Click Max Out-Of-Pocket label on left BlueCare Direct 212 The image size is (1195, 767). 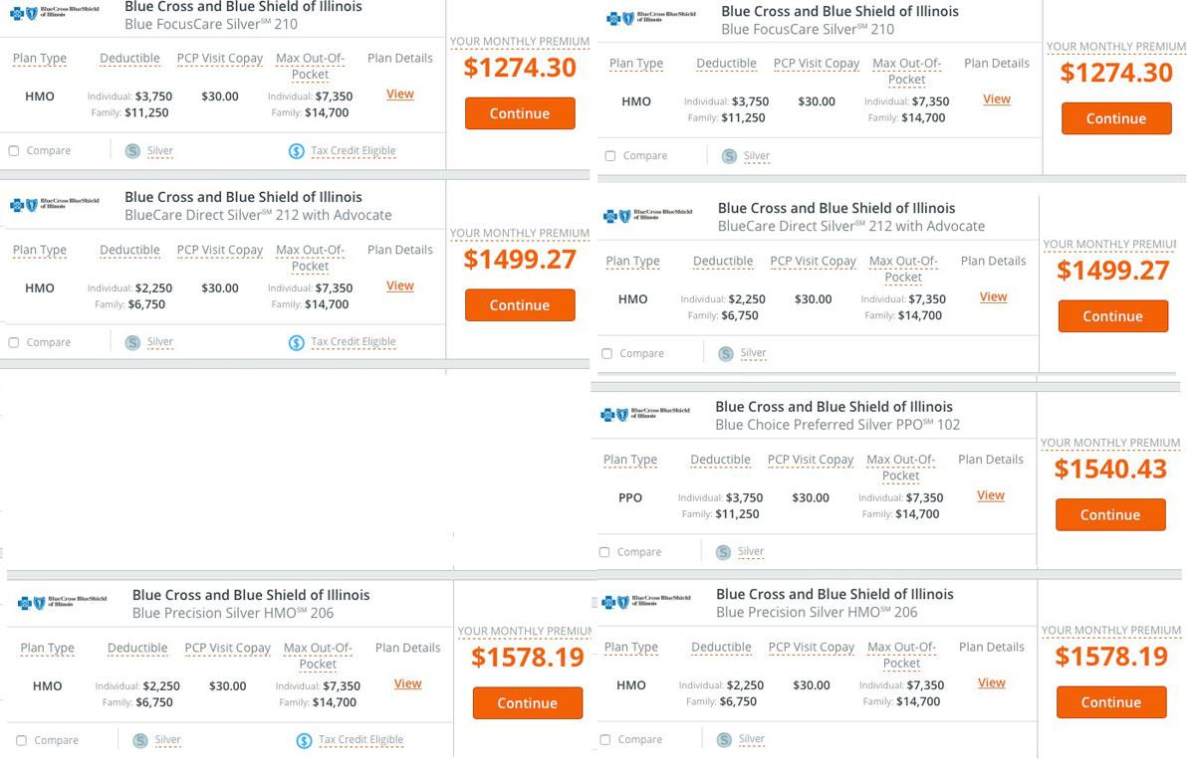coord(310,258)
